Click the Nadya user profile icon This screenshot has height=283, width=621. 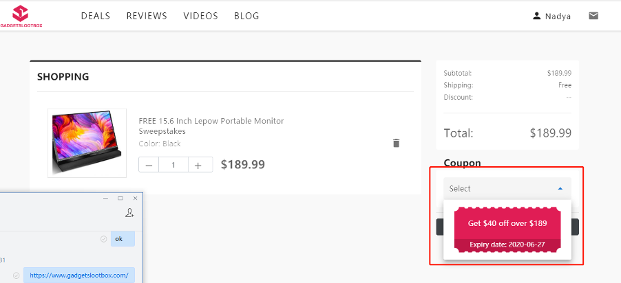[537, 16]
